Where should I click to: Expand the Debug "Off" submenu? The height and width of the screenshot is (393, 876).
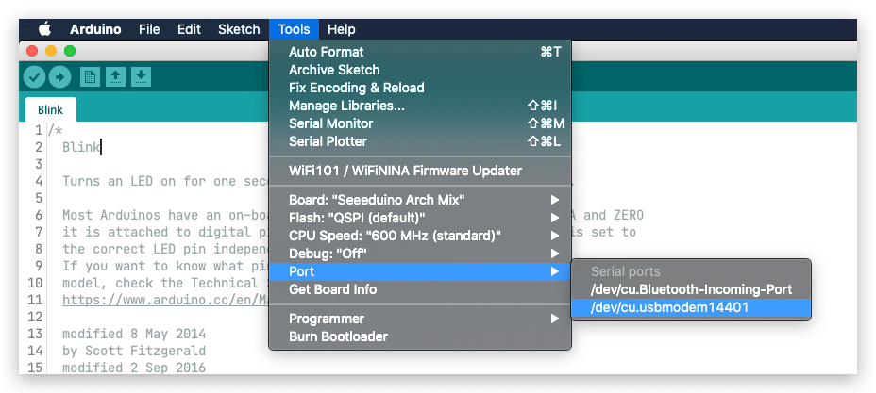tap(420, 254)
